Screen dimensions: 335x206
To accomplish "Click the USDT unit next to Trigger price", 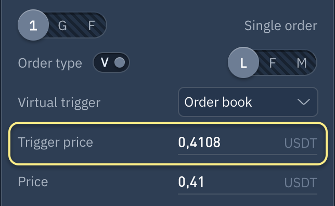I will coord(301,143).
